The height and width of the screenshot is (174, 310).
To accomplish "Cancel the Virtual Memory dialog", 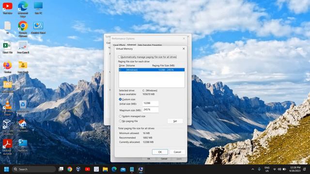I will [x=177, y=152].
